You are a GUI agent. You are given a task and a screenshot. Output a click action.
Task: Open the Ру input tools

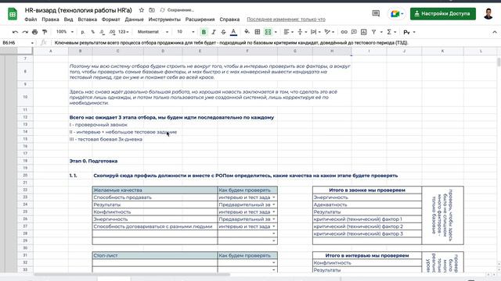(409, 32)
